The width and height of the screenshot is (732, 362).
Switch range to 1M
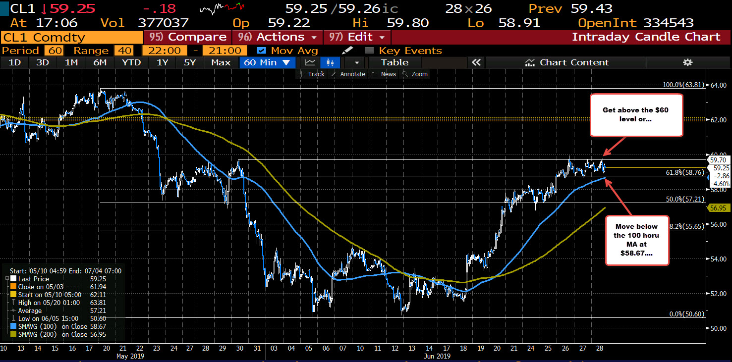tap(71, 62)
